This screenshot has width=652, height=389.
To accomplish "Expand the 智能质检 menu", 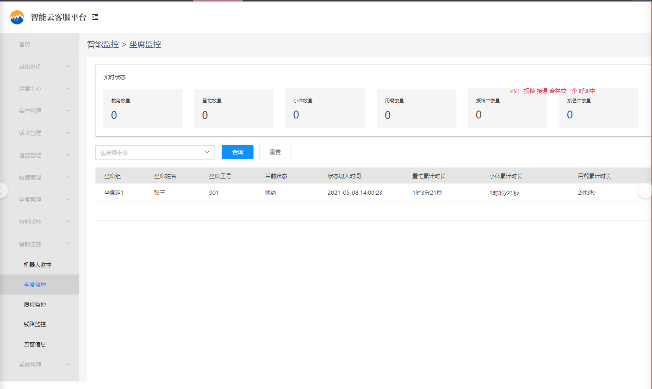I will coord(40,222).
